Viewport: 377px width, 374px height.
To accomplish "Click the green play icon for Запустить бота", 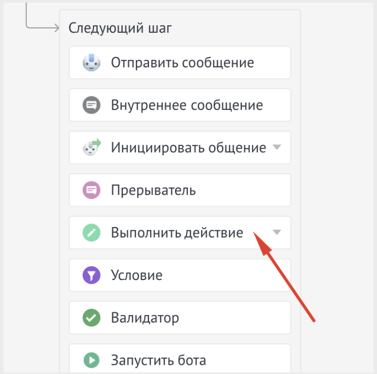I will click(x=91, y=360).
